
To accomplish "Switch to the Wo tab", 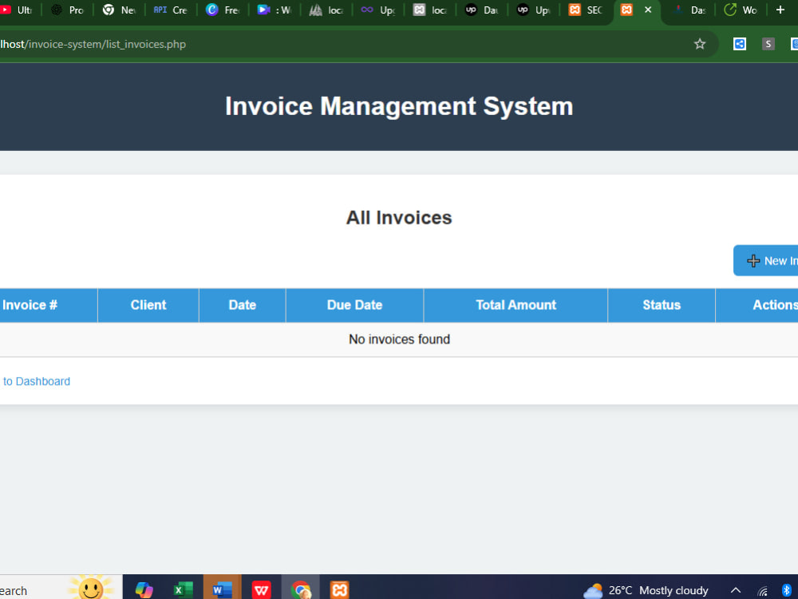I will pyautogui.click(x=741, y=10).
